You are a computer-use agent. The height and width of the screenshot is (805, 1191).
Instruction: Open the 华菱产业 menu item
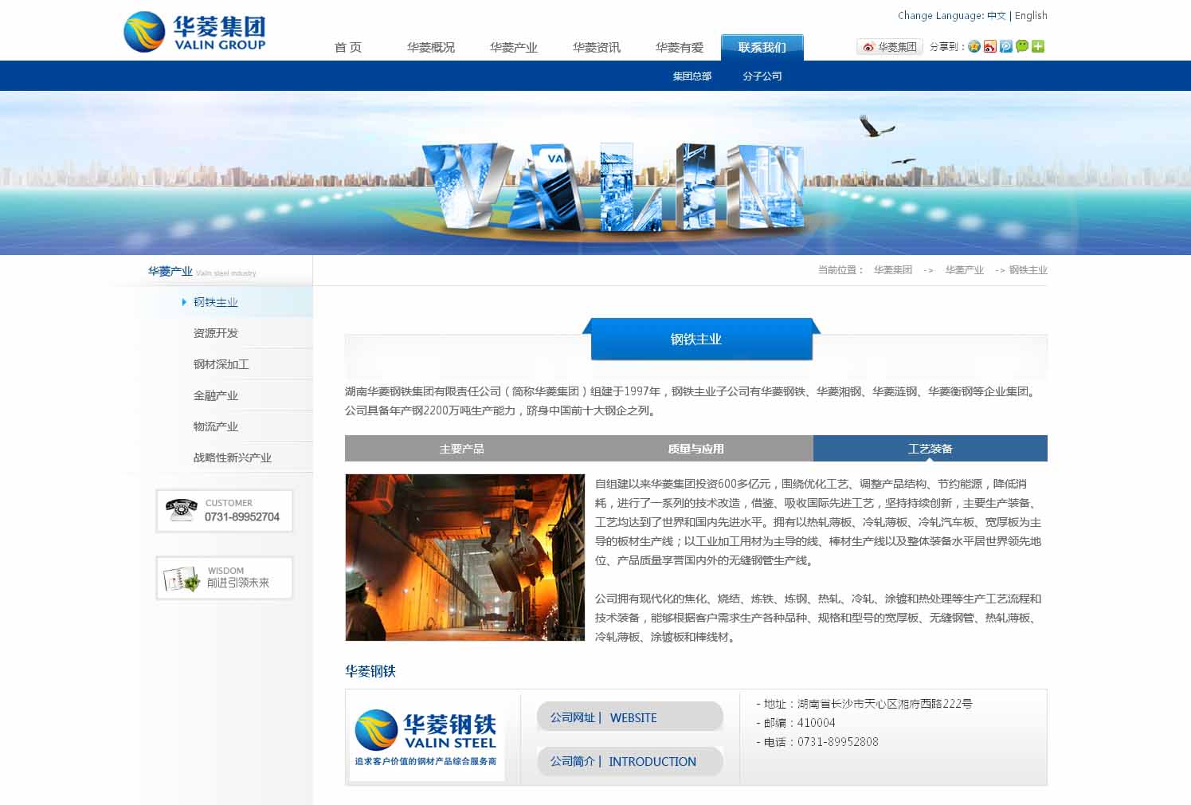point(514,47)
